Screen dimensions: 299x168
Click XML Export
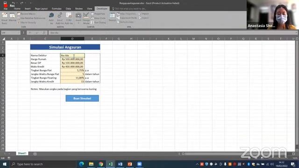click(143, 18)
